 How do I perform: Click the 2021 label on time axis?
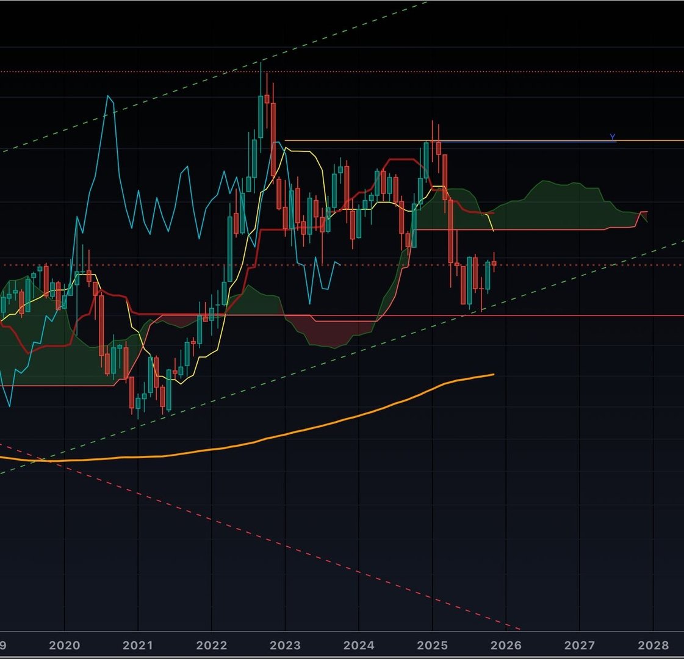coord(138,646)
